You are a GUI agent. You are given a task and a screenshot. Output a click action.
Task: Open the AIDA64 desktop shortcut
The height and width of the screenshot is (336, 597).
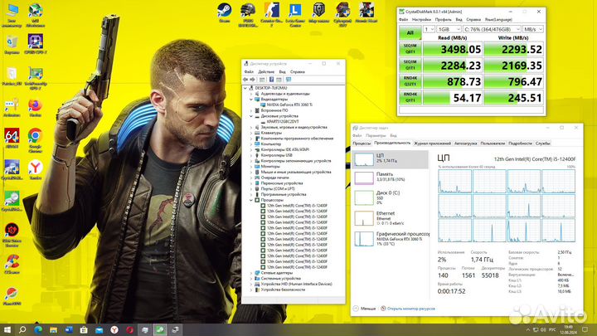pos(12,139)
